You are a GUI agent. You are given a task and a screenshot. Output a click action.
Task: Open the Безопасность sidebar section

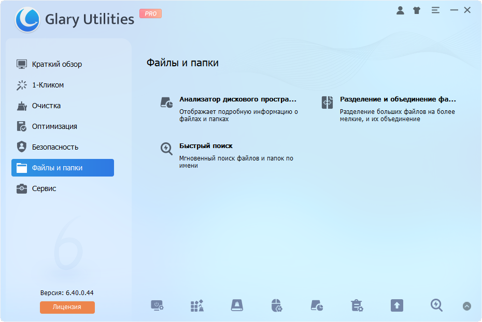pos(55,147)
